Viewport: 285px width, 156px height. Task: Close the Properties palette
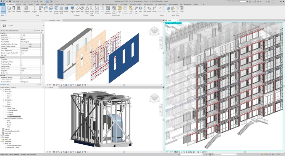[43, 21]
